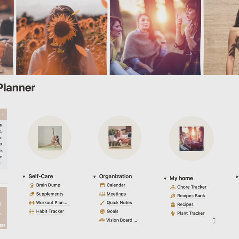The width and height of the screenshot is (239, 239).
Task: Click the sunflower cover photo
Action: [x=62, y=37]
